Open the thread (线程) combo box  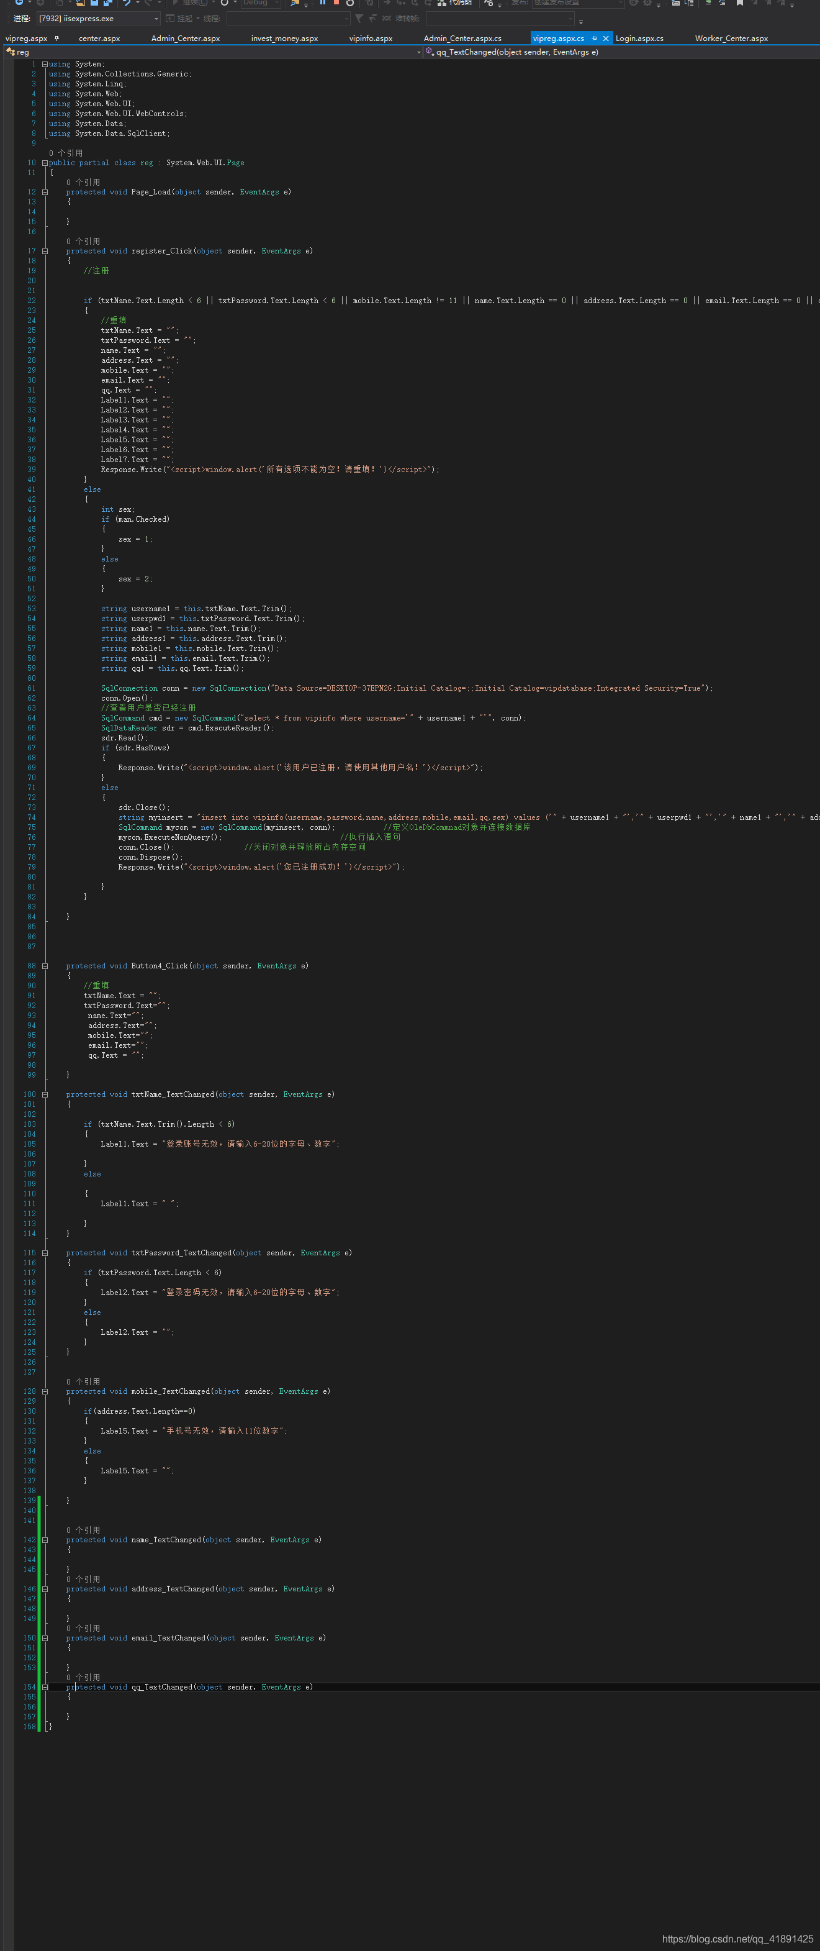288,18
